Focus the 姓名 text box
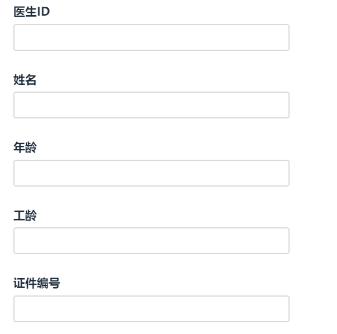337x334 pixels. [151, 105]
